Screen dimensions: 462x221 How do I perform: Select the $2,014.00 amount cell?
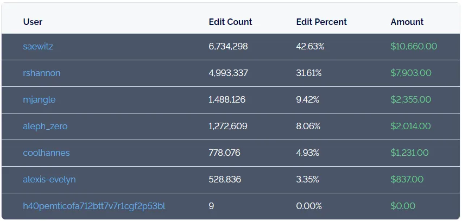pos(410,127)
